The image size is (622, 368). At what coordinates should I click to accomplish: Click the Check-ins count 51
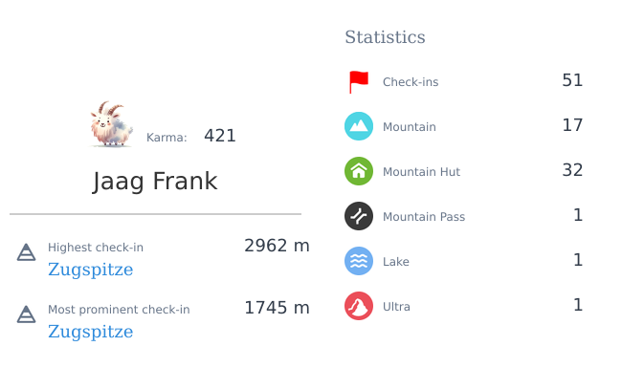(x=572, y=80)
